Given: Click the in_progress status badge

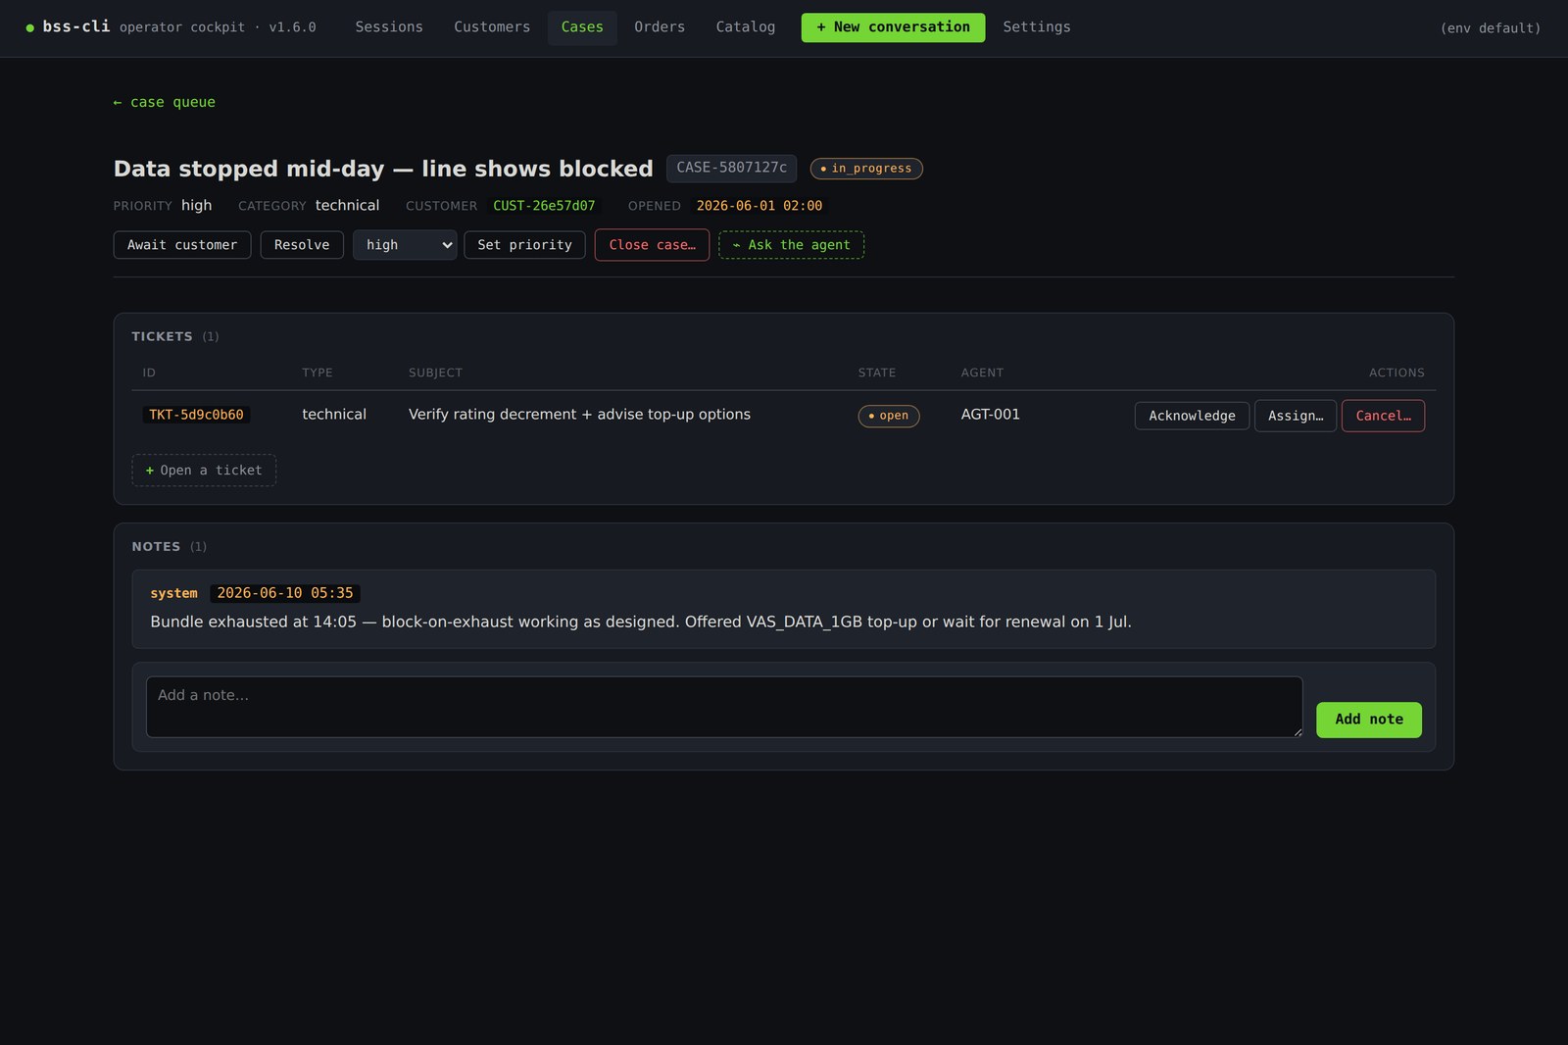Looking at the screenshot, I should coord(866,169).
